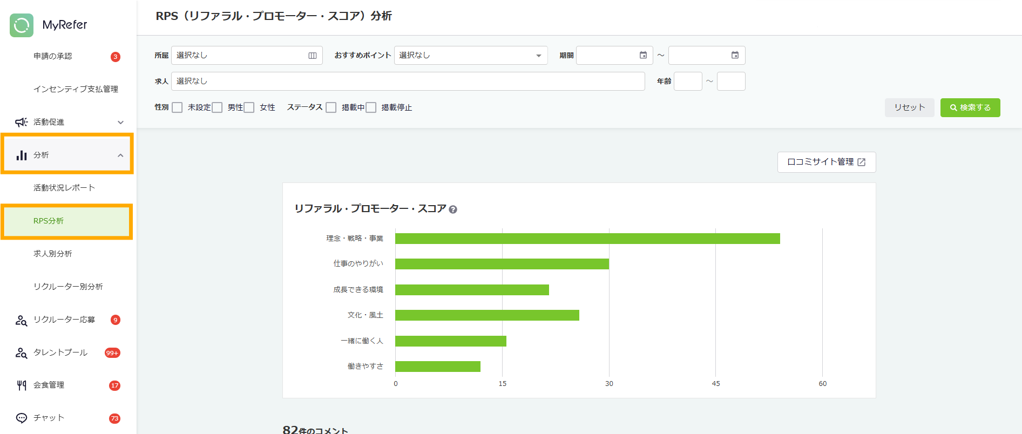Image resolution: width=1022 pixels, height=434 pixels.
Task: Toggle the 掲載中 status checkbox
Action: click(331, 107)
